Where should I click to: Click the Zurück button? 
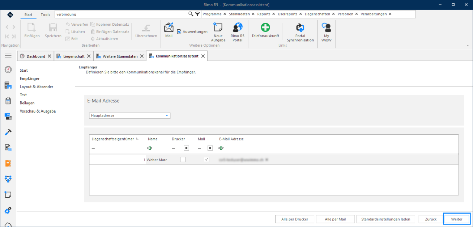[x=431, y=219]
